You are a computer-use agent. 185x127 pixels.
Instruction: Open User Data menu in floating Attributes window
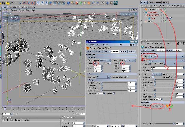click(104, 45)
